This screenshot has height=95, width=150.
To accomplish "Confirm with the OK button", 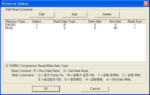I will [x=46, y=89].
